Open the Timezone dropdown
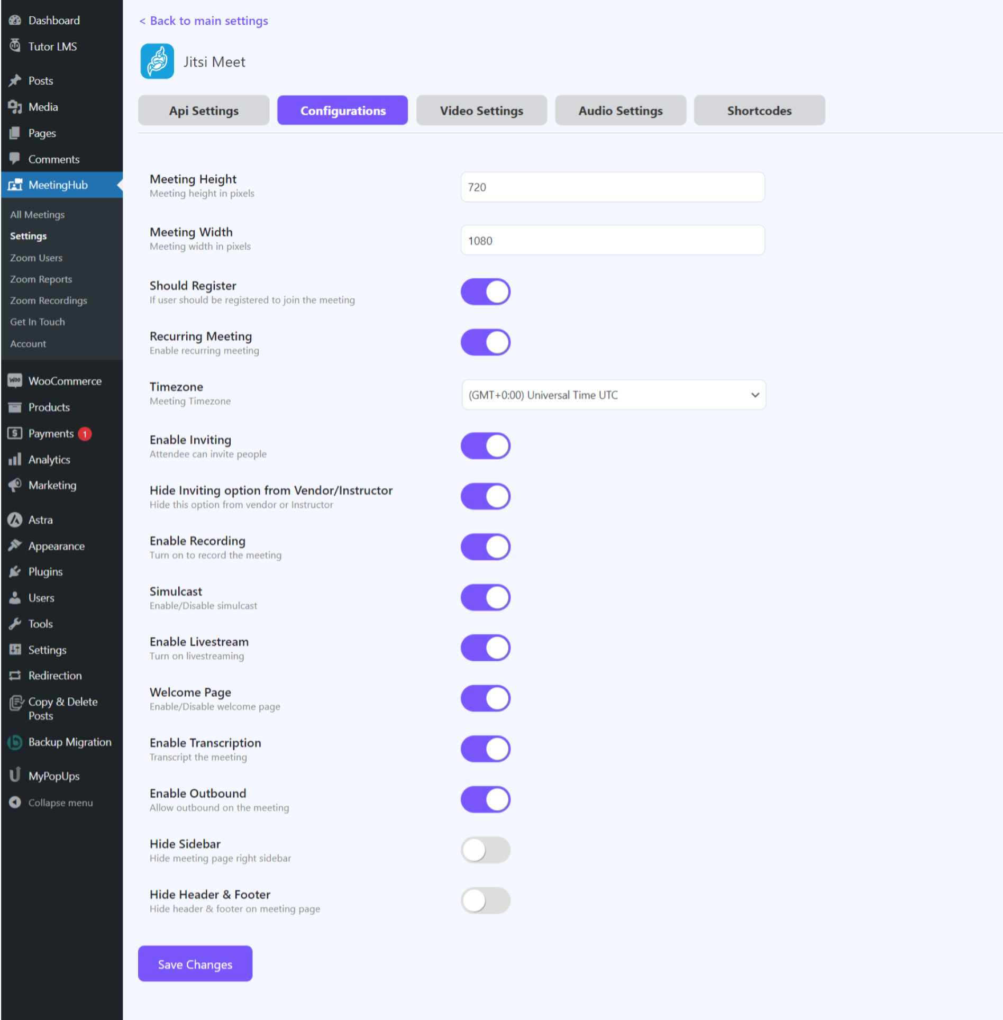This screenshot has width=1003, height=1020. [614, 395]
